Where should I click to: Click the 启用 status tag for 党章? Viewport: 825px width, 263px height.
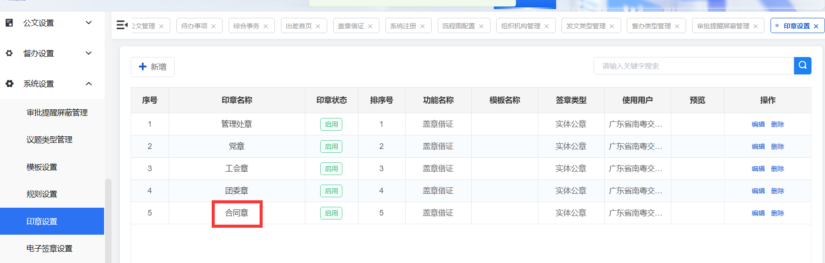331,147
